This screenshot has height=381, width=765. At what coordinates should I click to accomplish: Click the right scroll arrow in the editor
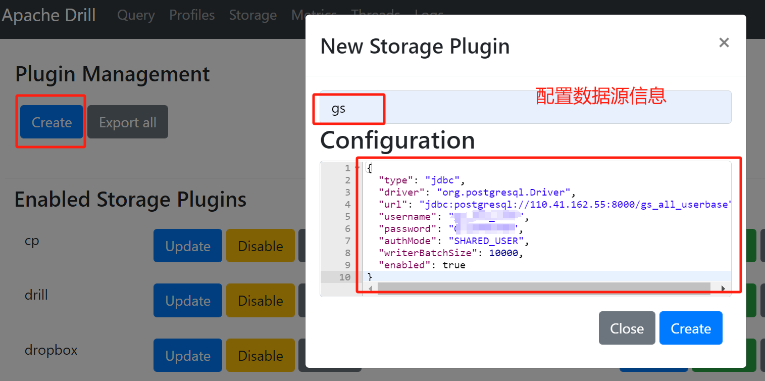tap(724, 288)
